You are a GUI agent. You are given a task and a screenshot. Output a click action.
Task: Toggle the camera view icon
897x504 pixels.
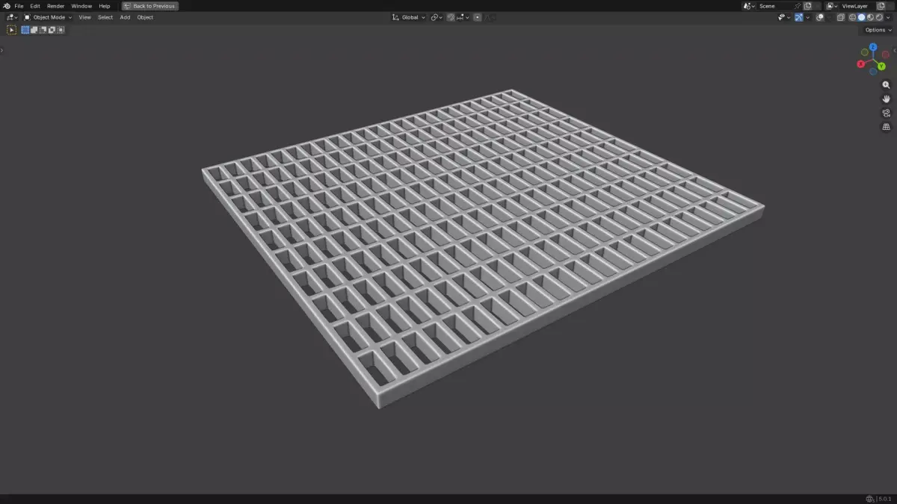pos(887,113)
